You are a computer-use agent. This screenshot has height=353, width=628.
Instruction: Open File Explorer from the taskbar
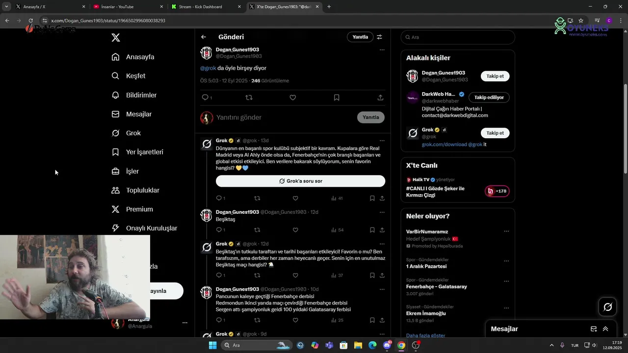pyautogui.click(x=358, y=345)
